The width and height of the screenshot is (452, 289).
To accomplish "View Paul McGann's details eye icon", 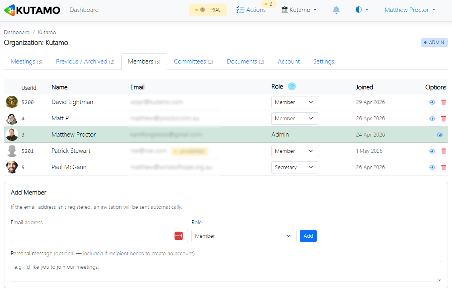I will (432, 168).
